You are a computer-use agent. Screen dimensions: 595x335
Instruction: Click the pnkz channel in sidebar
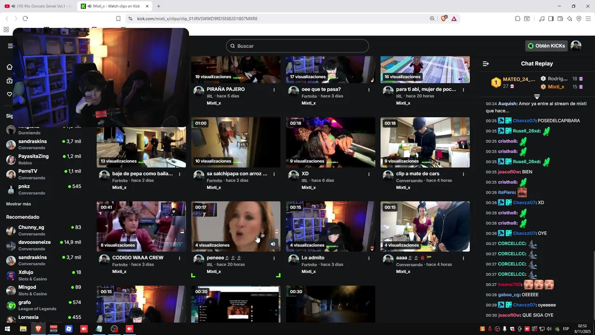(43, 189)
